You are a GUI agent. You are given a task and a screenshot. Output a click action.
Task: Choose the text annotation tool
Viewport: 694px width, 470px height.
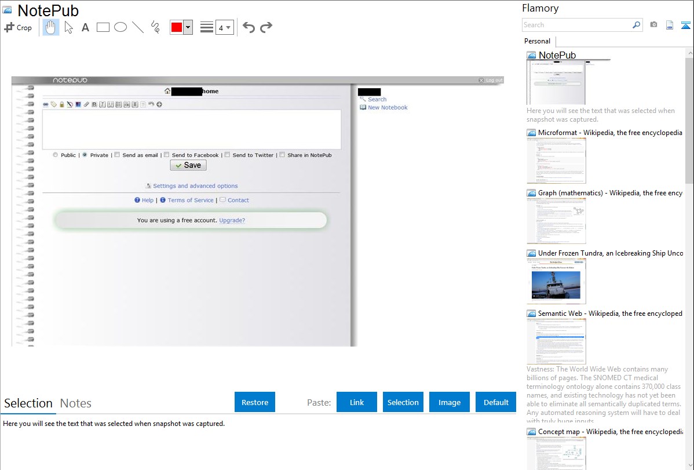[x=85, y=27]
